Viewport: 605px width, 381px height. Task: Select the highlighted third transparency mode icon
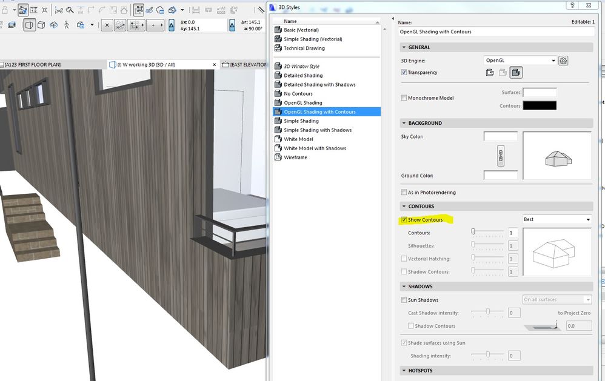click(515, 73)
